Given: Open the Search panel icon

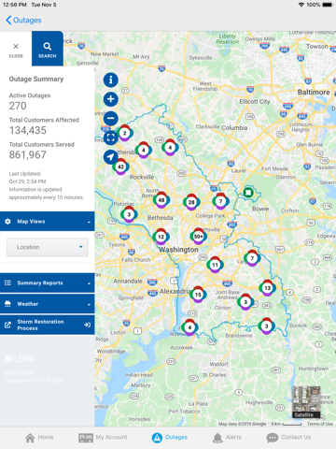Looking at the screenshot, I should tap(48, 49).
